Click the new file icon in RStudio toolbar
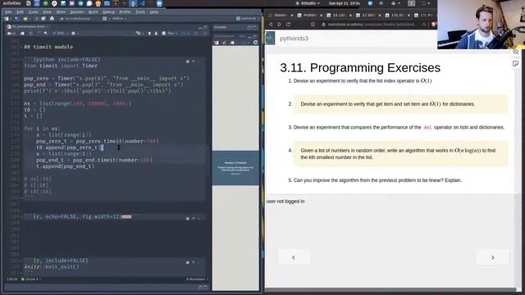Screen dimensions: 525x295 tap(7, 19)
